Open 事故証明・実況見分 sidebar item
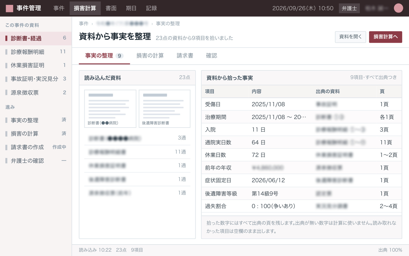 (36, 79)
